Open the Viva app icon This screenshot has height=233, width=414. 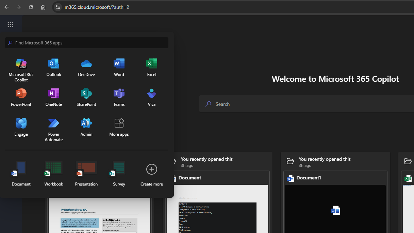click(152, 94)
